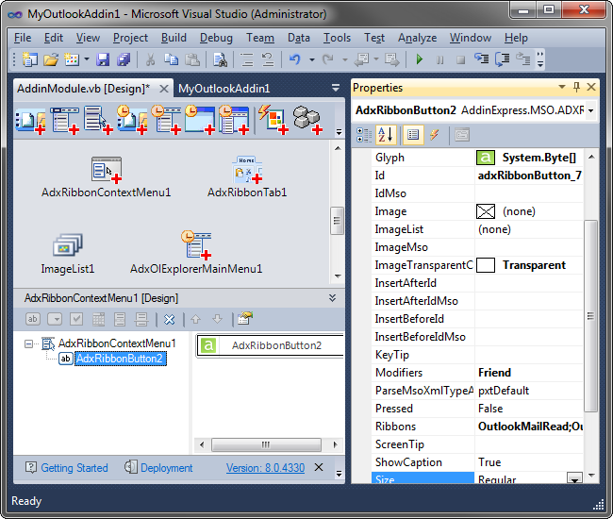
Task: Click the Find in Files icon
Action: (220, 59)
